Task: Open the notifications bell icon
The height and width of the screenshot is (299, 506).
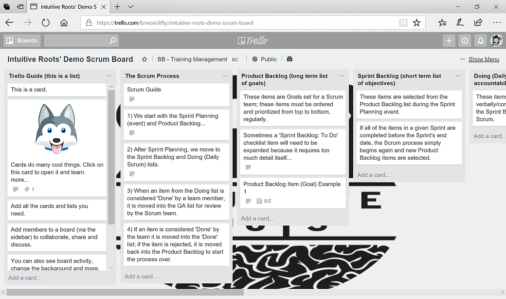Action: click(x=481, y=40)
